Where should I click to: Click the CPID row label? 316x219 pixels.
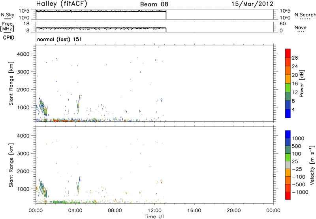click(x=9, y=38)
